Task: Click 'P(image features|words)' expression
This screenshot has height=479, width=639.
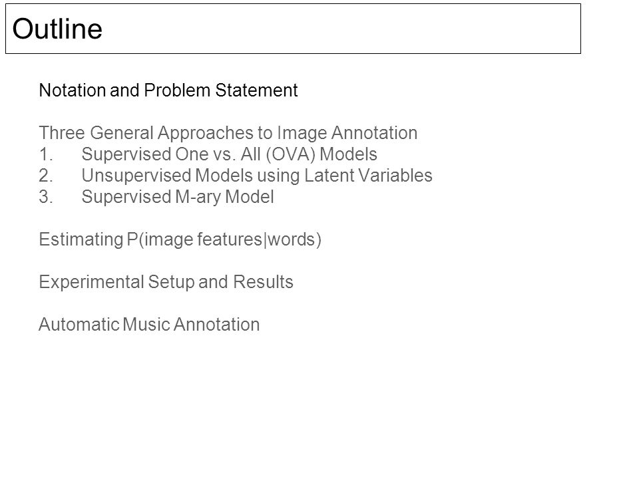Action: pos(224,239)
